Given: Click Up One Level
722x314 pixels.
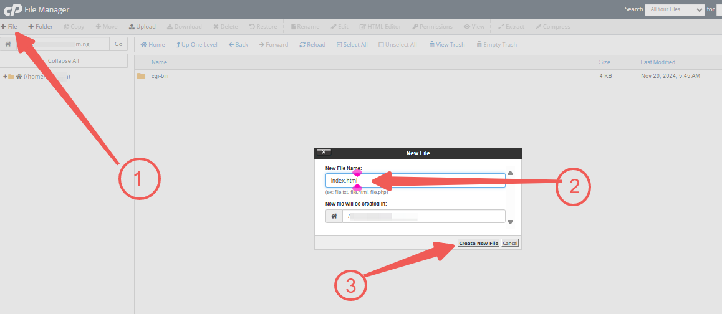Looking at the screenshot, I should (196, 45).
